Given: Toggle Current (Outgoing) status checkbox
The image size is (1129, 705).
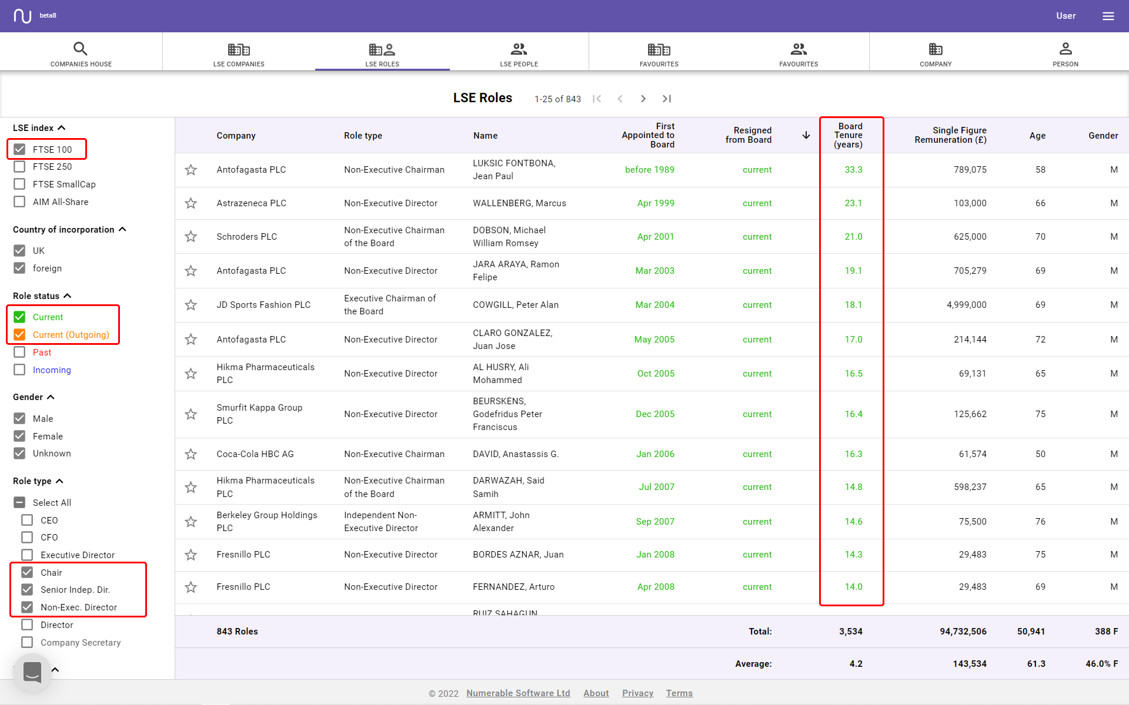Looking at the screenshot, I should 19,335.
